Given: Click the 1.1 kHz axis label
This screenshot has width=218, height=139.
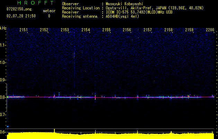Looking at the screenshot, I should click(x=3, y=45).
